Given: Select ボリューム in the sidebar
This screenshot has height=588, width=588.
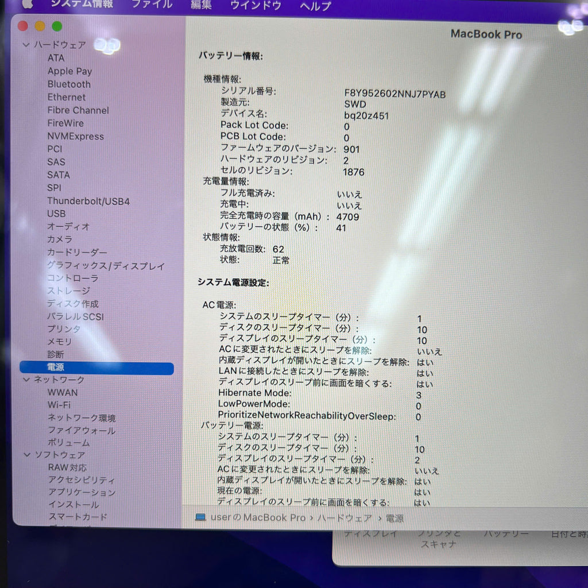Looking at the screenshot, I should pos(69,443).
